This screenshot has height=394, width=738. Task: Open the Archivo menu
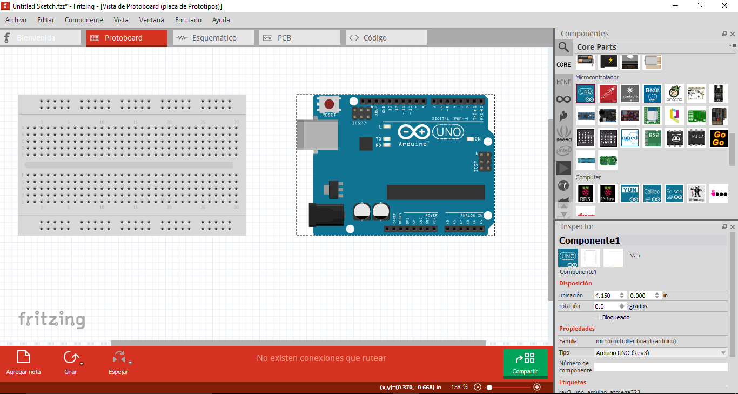[16, 20]
